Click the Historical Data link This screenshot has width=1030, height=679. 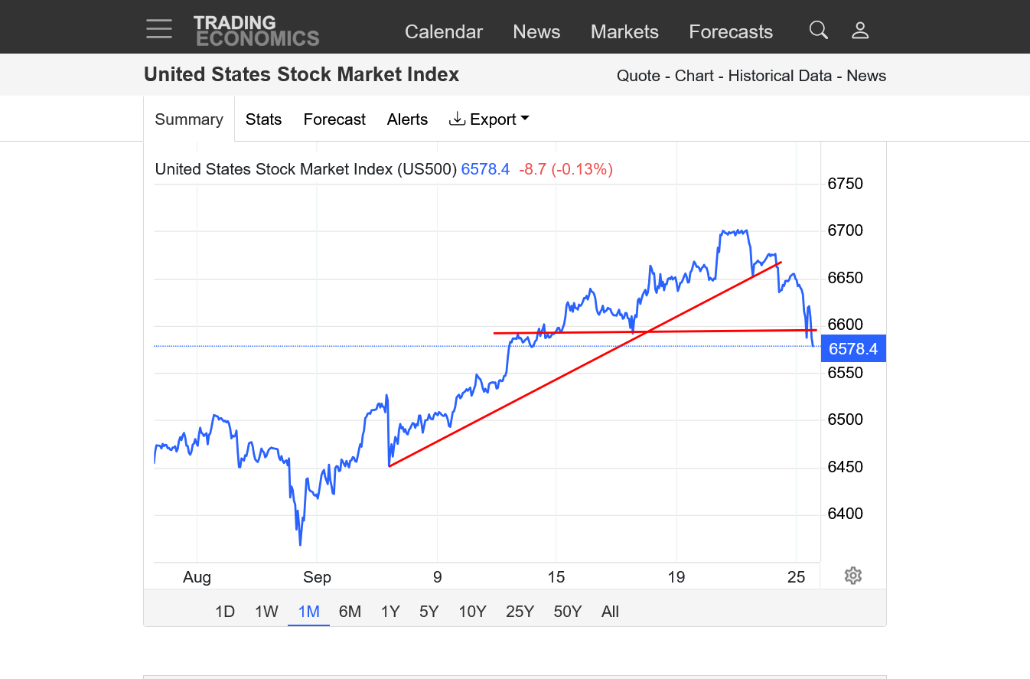(x=779, y=76)
